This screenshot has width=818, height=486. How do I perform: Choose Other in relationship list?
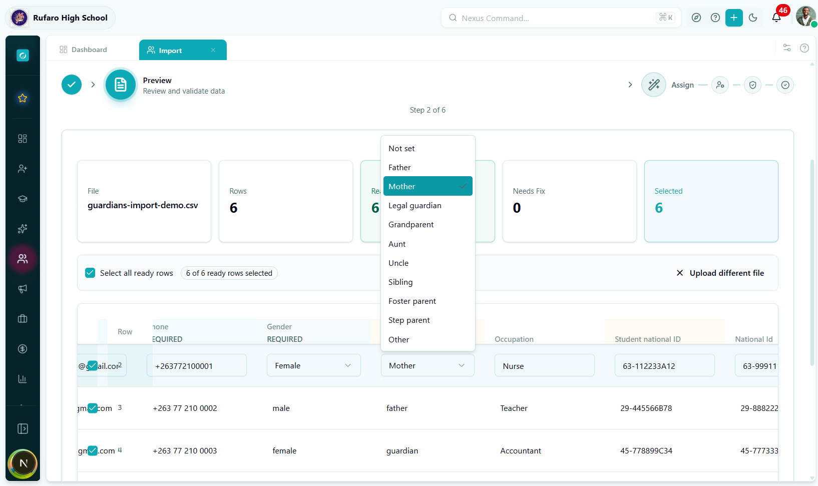click(x=428, y=339)
